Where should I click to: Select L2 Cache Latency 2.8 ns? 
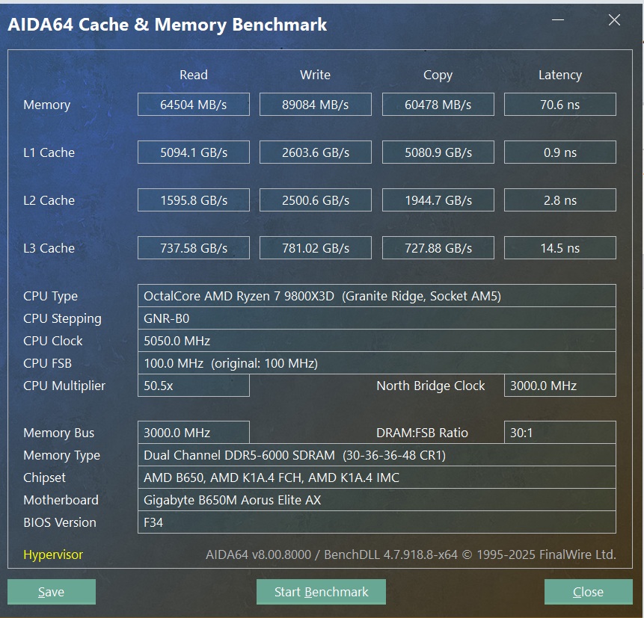pyautogui.click(x=559, y=200)
